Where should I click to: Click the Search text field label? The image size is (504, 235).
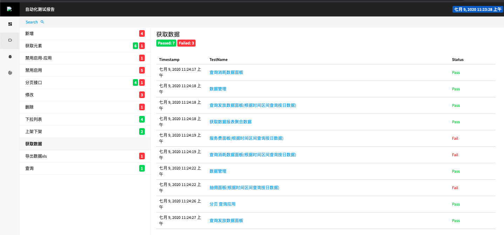32,22
